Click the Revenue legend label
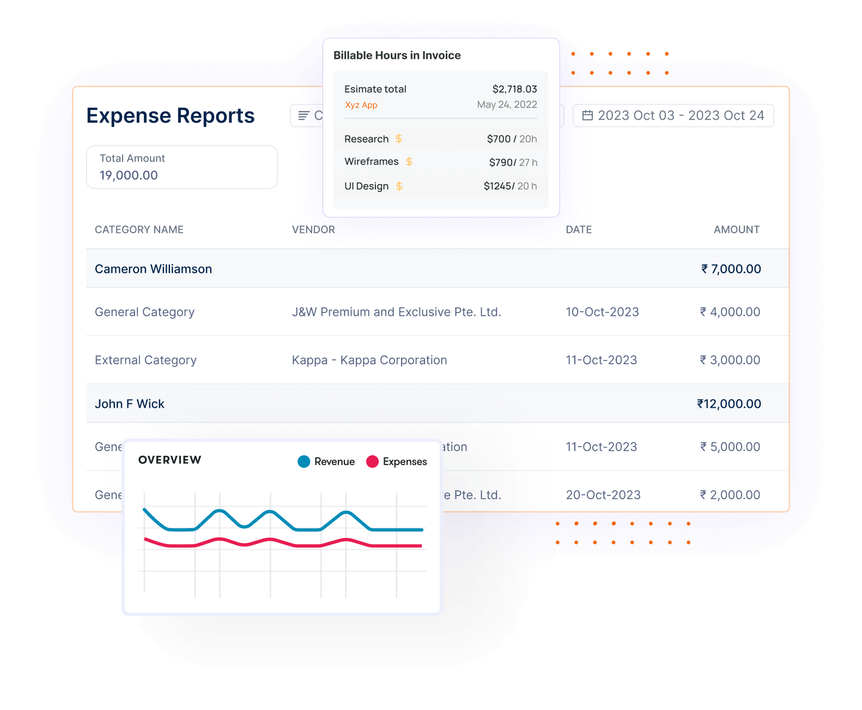Screen dimensions: 862x710 pos(335,462)
